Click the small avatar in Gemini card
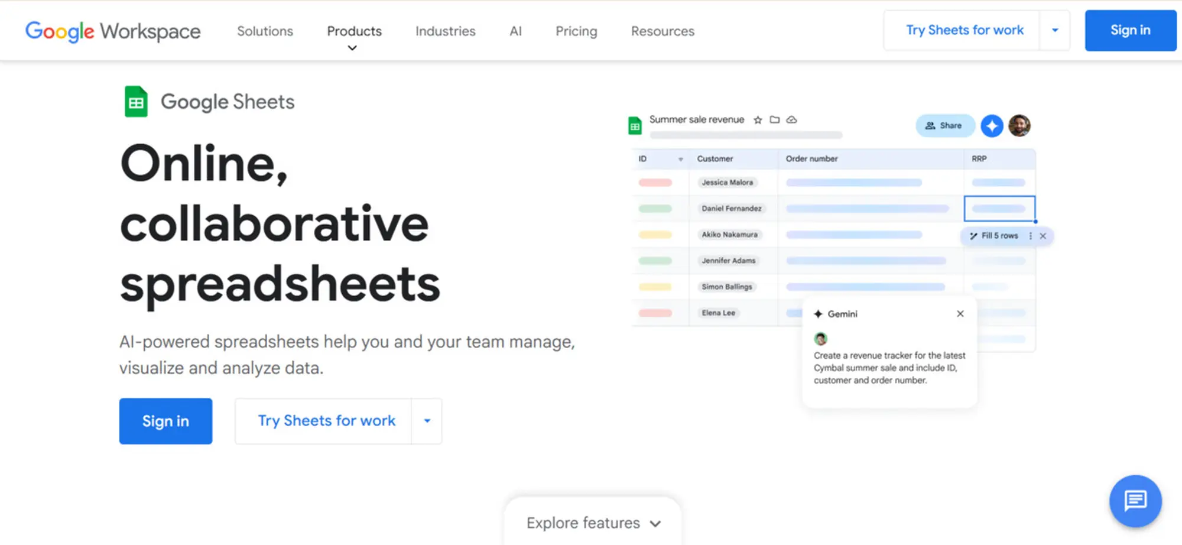The width and height of the screenshot is (1182, 545). [x=820, y=339]
